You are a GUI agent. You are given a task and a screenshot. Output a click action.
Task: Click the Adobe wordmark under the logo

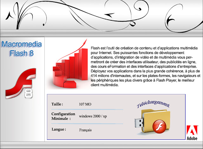(192, 139)
